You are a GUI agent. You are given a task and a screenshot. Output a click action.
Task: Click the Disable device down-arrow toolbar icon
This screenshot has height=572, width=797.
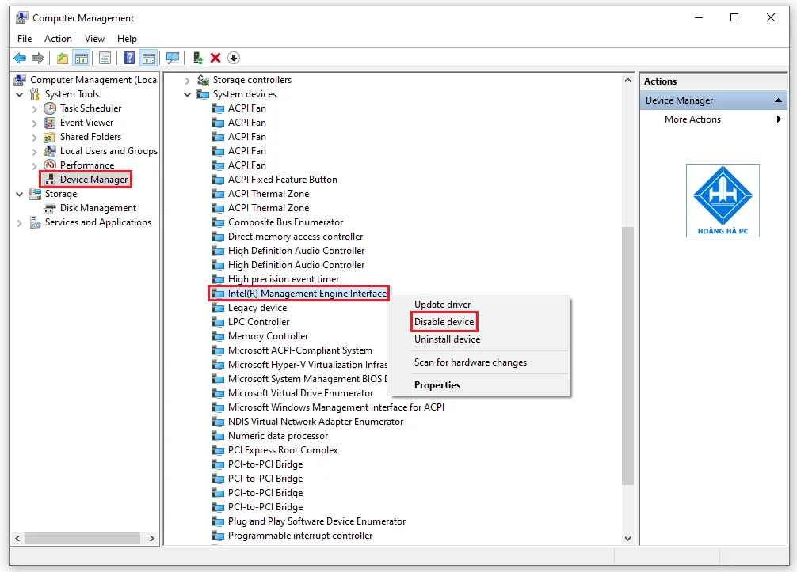point(233,57)
